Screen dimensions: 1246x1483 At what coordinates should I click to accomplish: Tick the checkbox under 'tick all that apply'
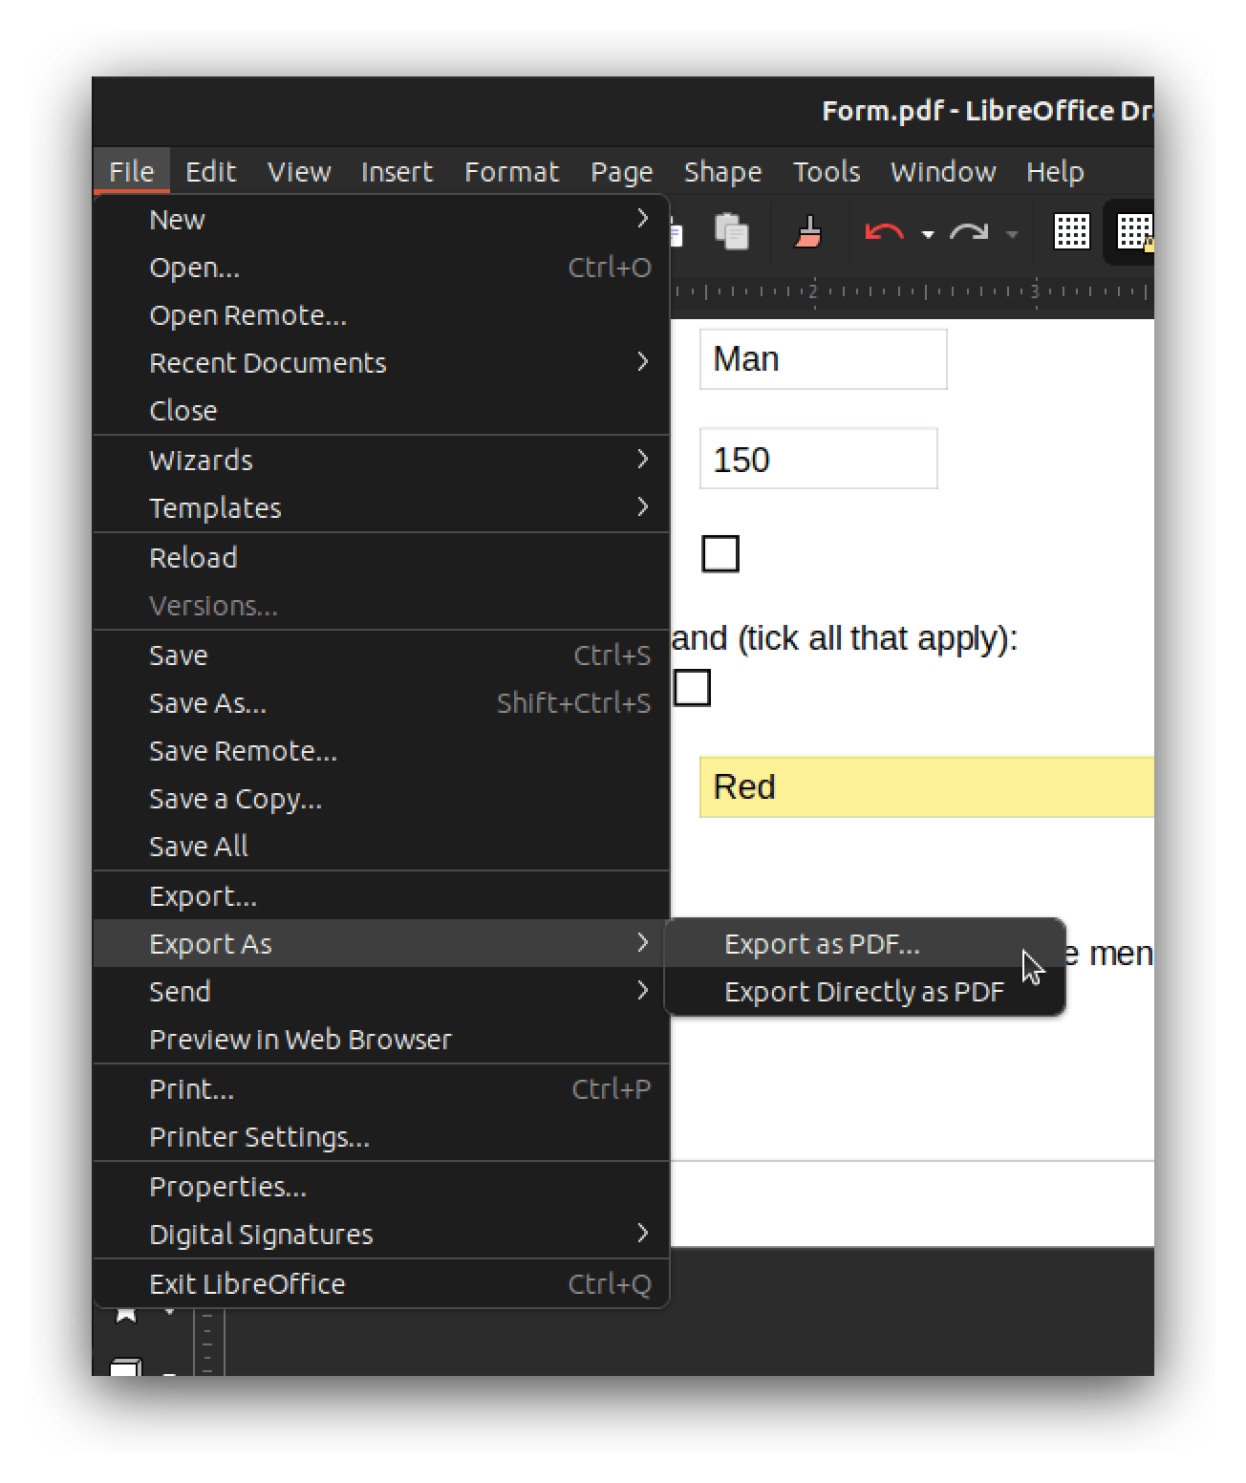click(x=692, y=687)
